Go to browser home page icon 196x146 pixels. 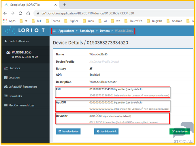coord(28,13)
